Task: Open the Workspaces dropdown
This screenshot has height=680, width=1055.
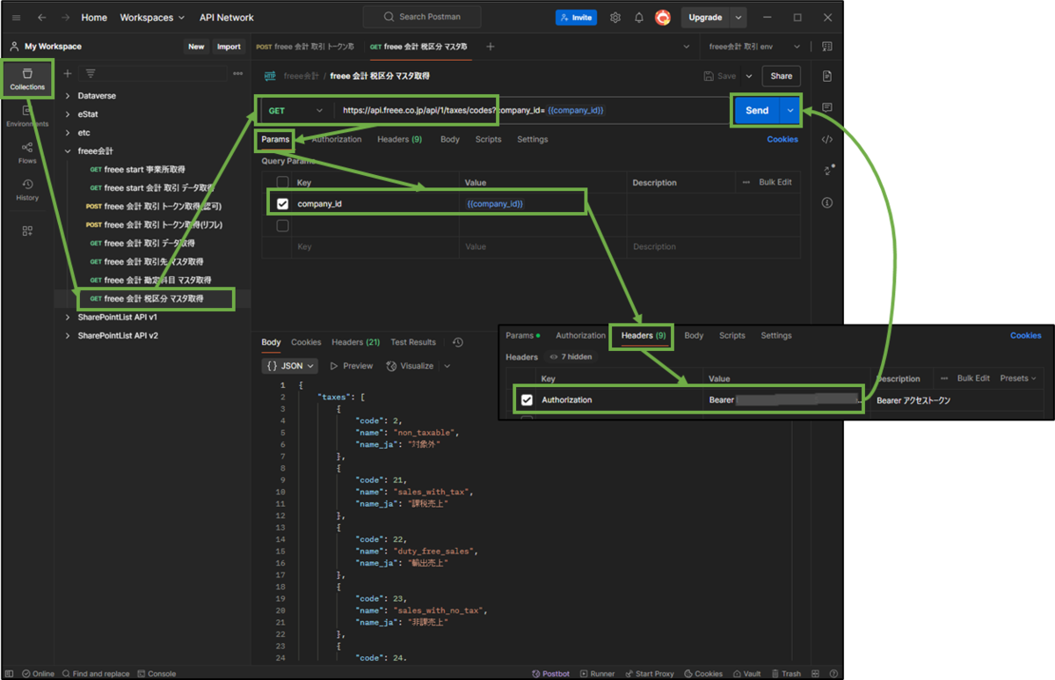Action: (x=152, y=18)
